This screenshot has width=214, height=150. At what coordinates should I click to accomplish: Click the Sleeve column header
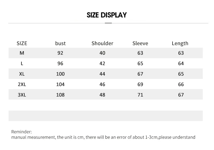pos(140,43)
